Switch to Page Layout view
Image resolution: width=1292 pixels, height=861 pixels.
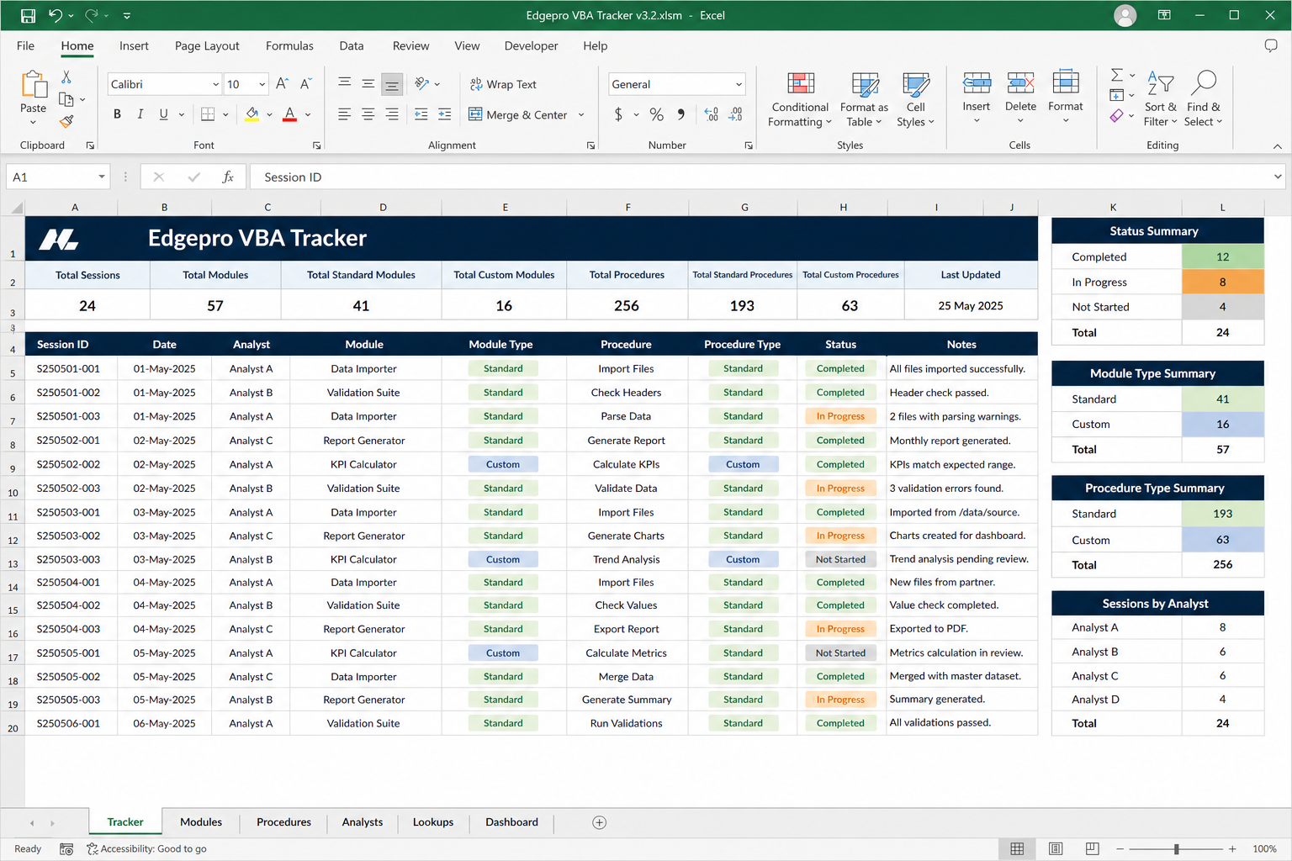[1056, 848]
